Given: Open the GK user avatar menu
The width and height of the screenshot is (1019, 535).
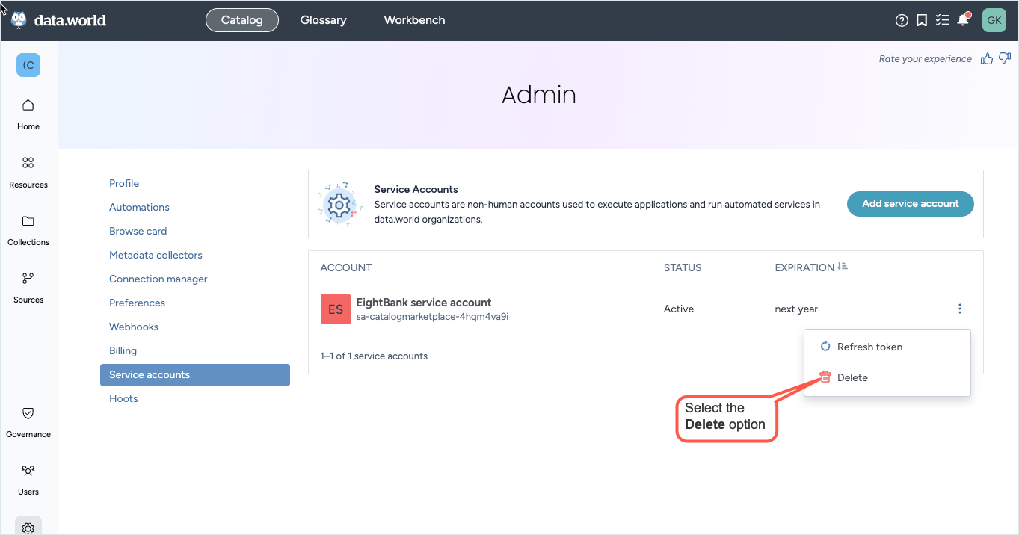Looking at the screenshot, I should pyautogui.click(x=994, y=21).
